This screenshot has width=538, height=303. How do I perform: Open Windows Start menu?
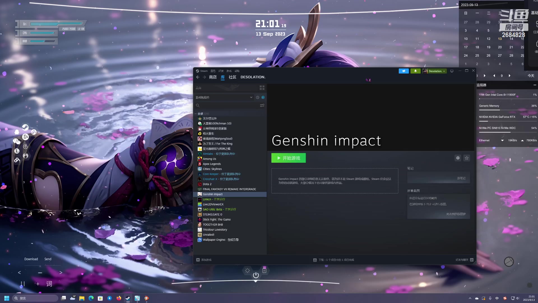[7, 298]
